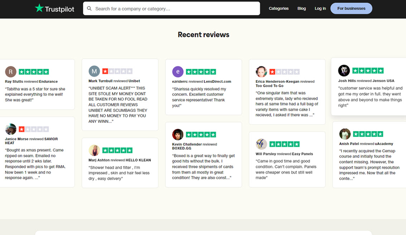Click Ray Stutts' avatar
406x235 pixels.
tap(11, 72)
